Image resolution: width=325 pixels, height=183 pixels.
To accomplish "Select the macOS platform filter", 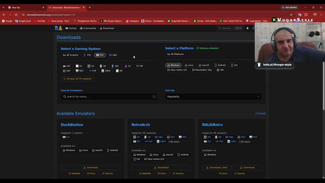I will click(204, 65).
